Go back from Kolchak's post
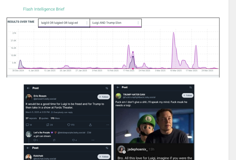236x160 pixels. [x=28, y=148]
